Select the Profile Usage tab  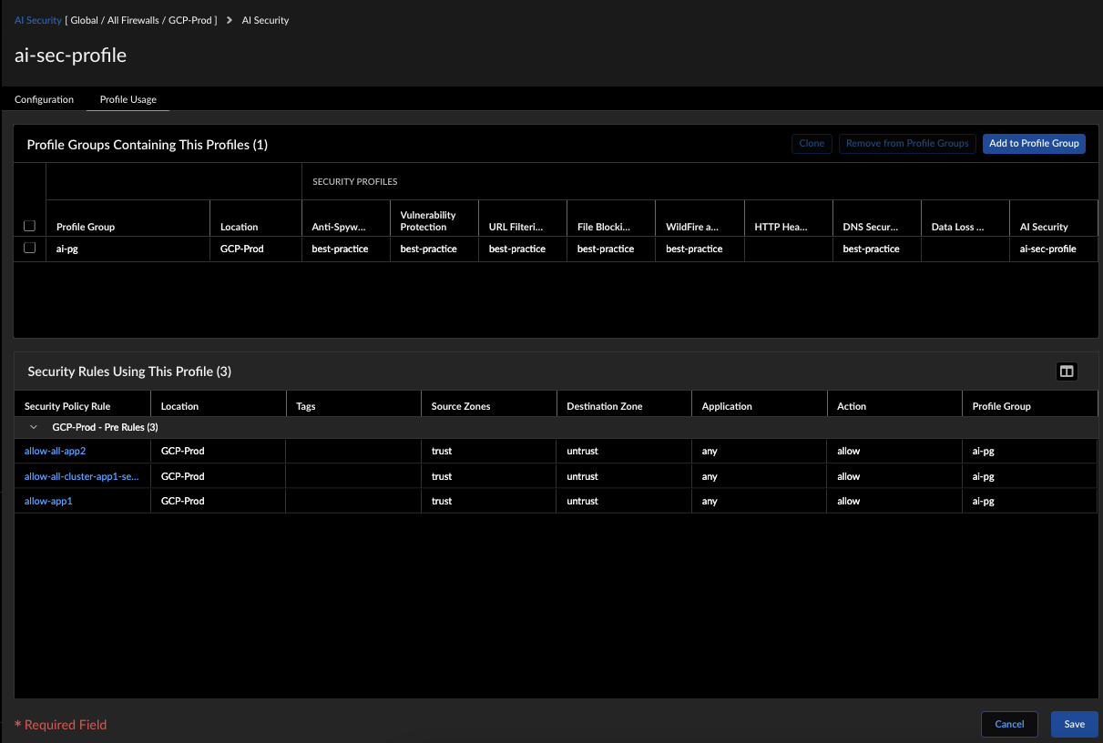tap(128, 99)
